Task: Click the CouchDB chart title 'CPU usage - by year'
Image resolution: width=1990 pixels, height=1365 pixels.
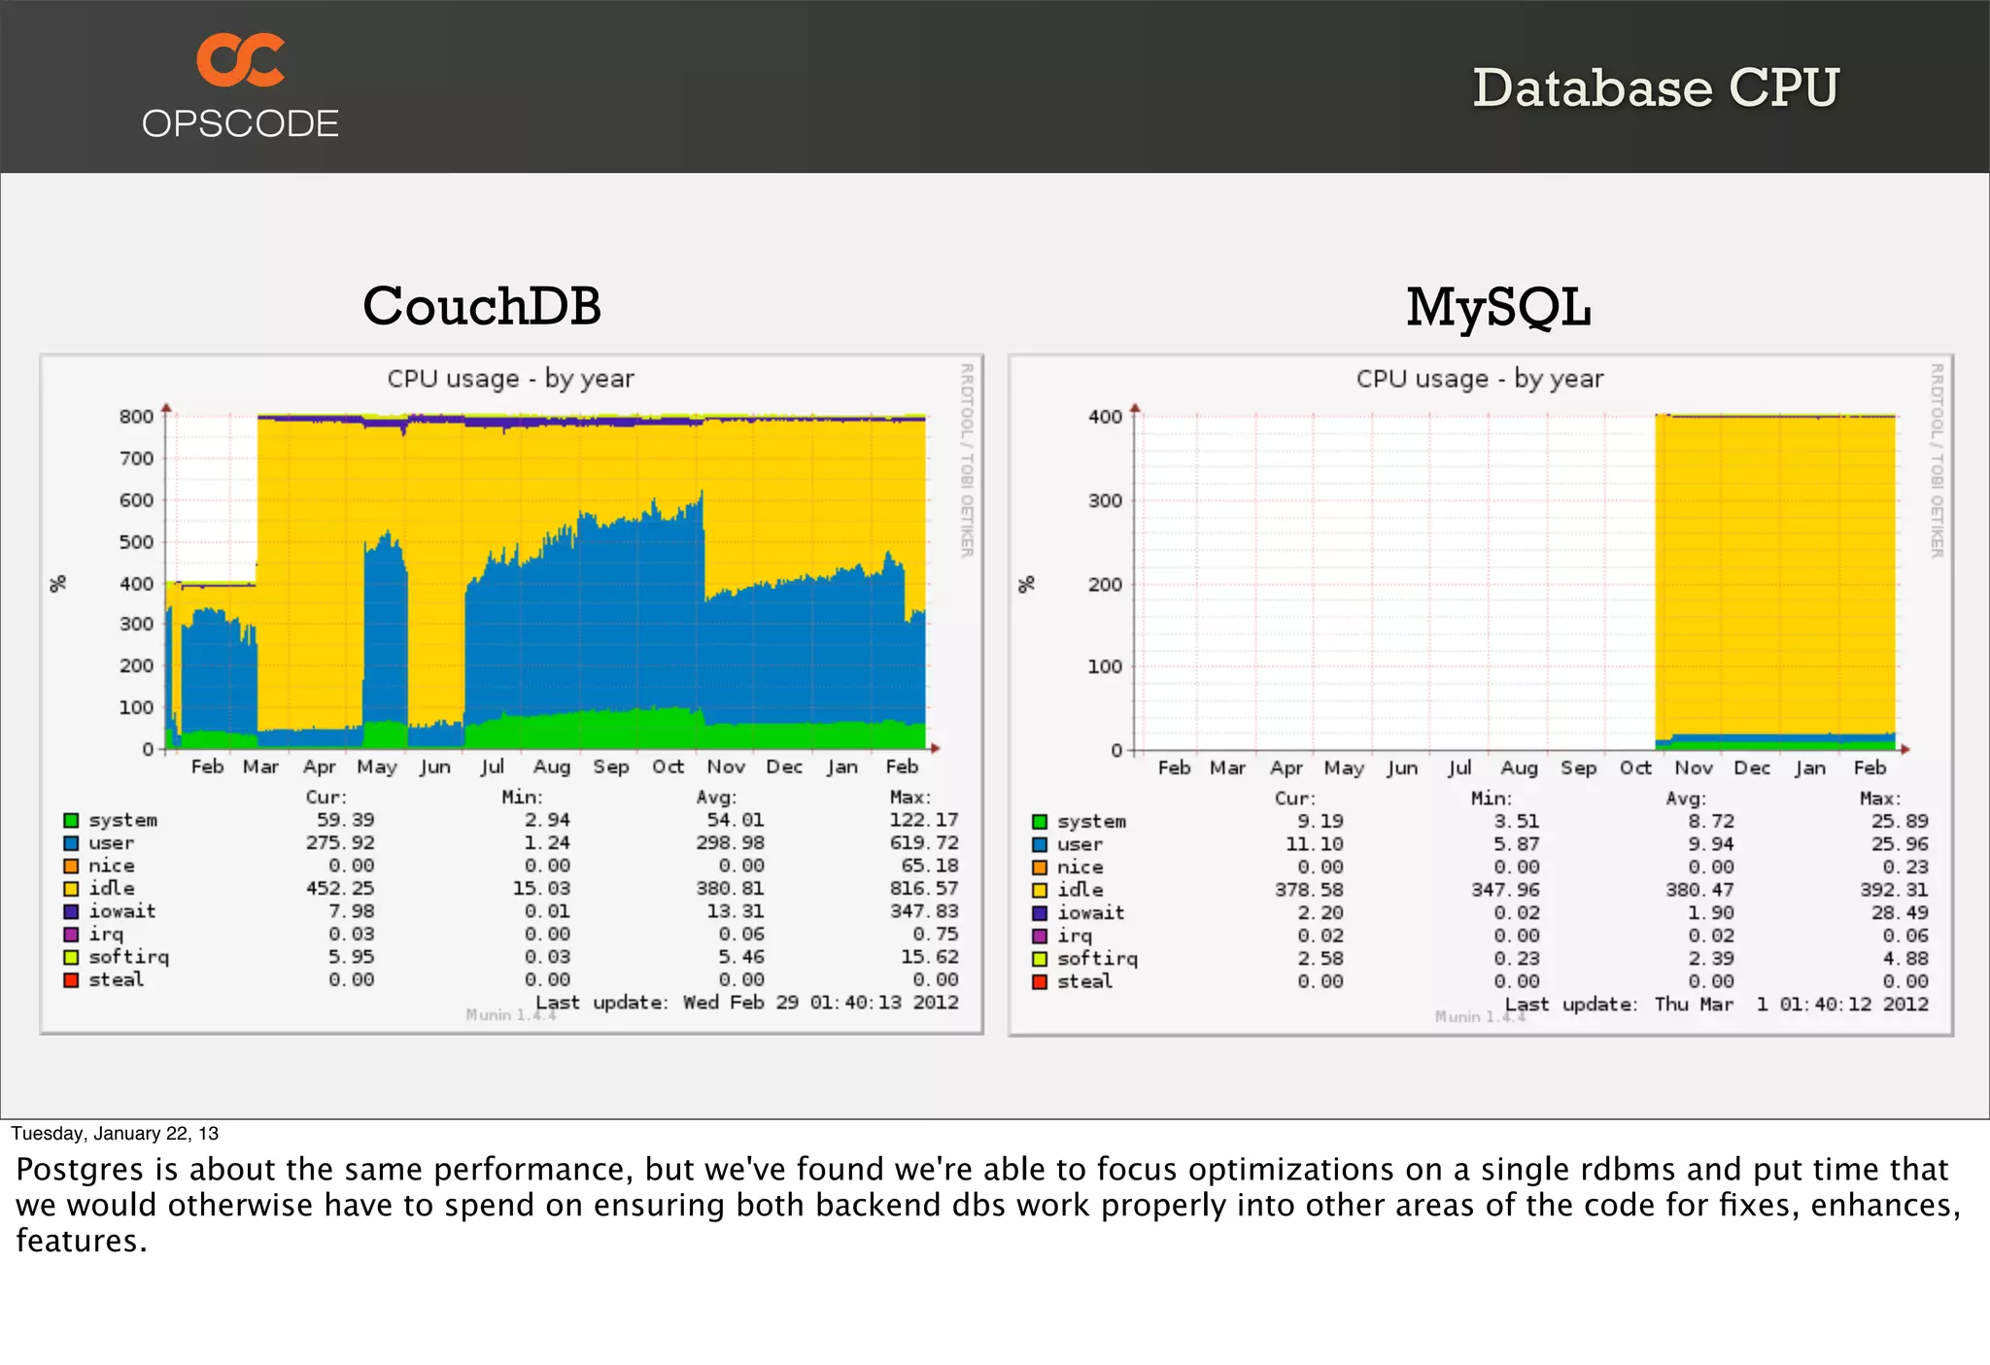Action: (510, 378)
